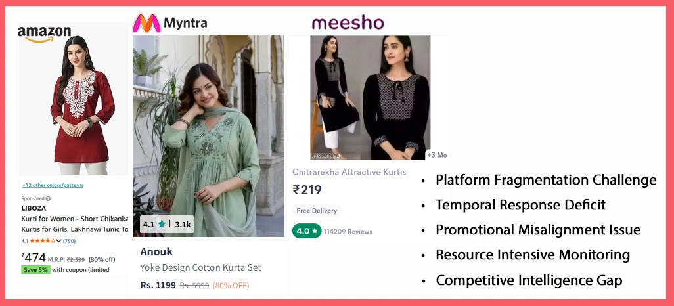Image resolution: width=674 pixels, height=306 pixels.
Task: Click the Anouk brand name
Action: pyautogui.click(x=156, y=251)
